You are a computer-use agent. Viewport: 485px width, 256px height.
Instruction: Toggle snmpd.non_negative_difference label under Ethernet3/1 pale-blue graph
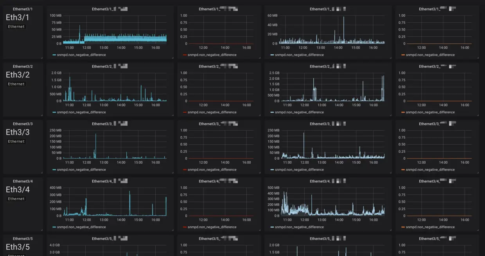299,55
